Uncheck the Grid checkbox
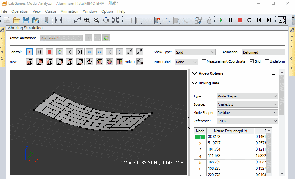 coord(251,61)
